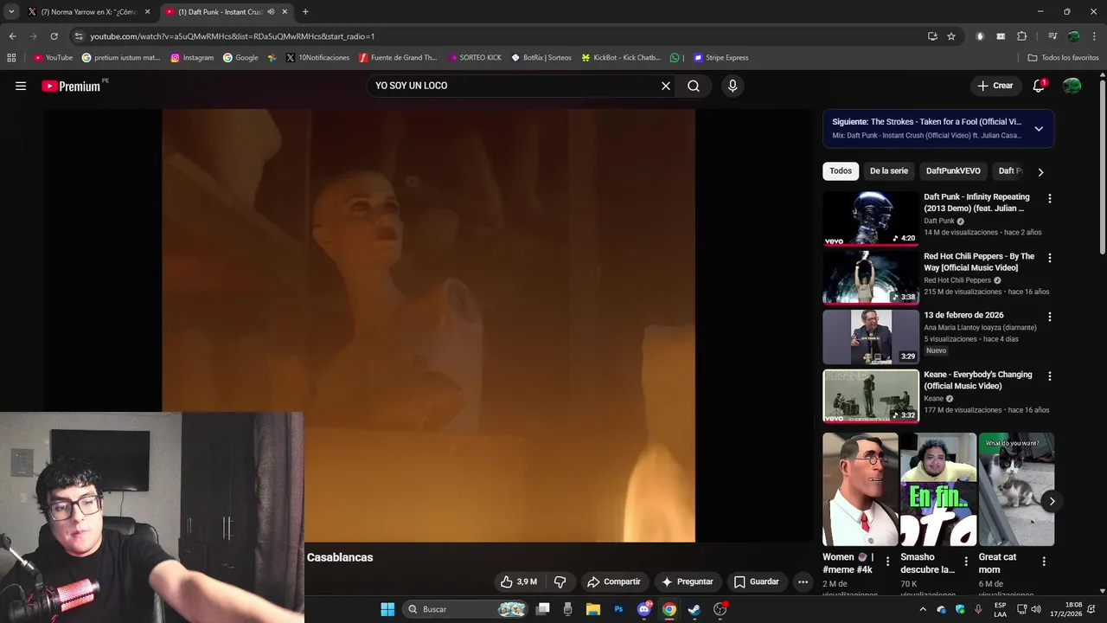Like the video with 3,9 M likes
This screenshot has height=623, width=1107.
point(519,581)
